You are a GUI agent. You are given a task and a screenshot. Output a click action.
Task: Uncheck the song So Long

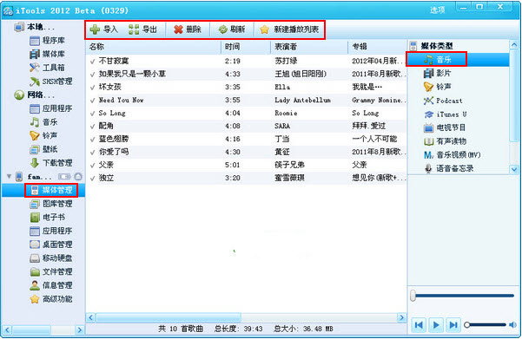point(93,114)
